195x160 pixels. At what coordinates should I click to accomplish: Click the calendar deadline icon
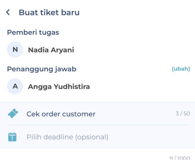(x=12, y=137)
